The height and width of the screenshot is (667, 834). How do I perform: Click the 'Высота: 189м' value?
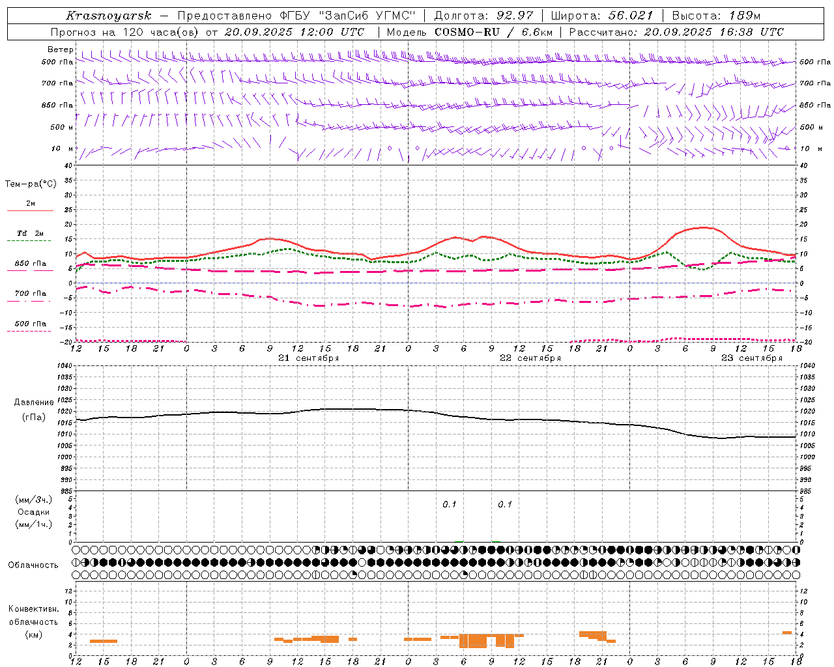716,16
